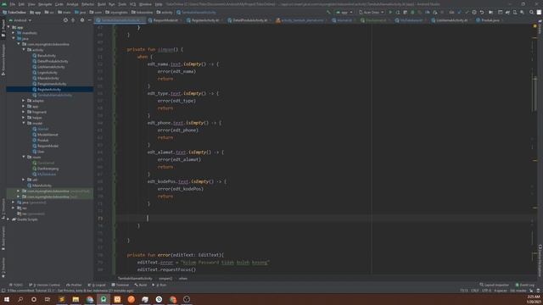The height and width of the screenshot is (305, 543).
Task: Click the Debug app bug icon
Action: (x=412, y=12)
